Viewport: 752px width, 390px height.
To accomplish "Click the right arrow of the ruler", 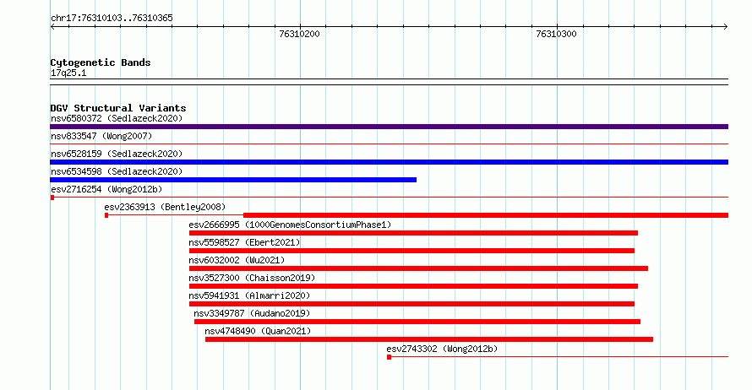I will click(x=726, y=27).
